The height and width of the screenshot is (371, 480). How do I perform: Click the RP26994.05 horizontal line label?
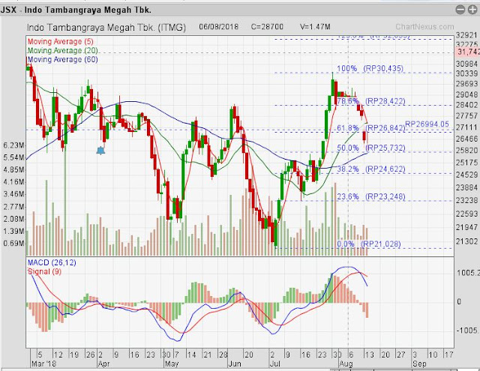click(x=427, y=124)
